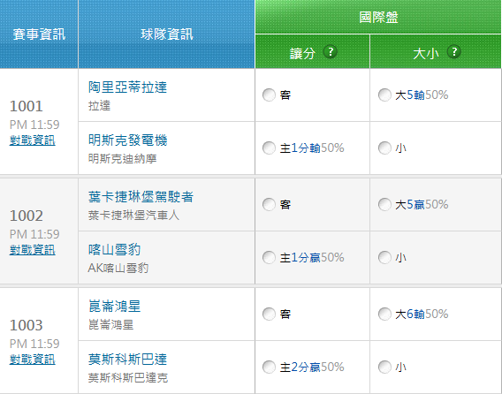The width and height of the screenshot is (502, 394).
Task: Select 大5贏50% radio for match 1002
Action: (x=384, y=205)
